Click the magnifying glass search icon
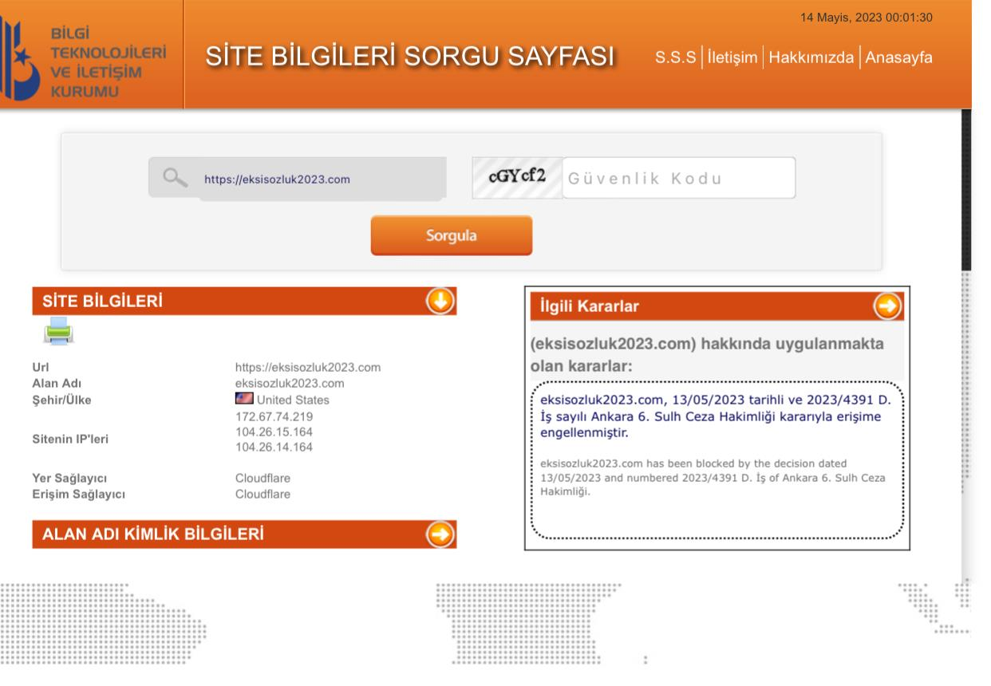This screenshot has width=991, height=686. (175, 179)
